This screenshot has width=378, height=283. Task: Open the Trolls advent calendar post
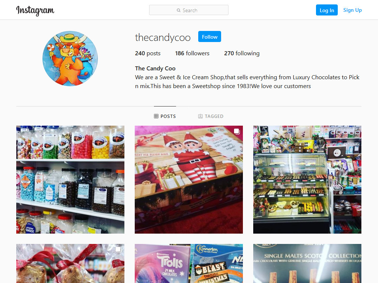[189, 263]
